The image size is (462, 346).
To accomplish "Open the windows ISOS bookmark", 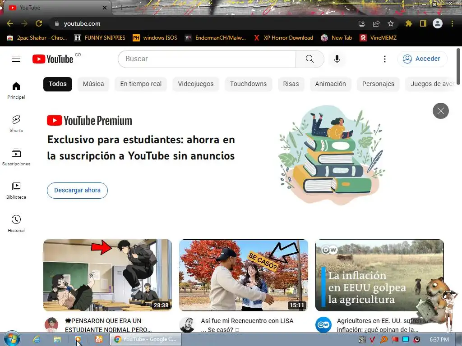I will [x=155, y=38].
